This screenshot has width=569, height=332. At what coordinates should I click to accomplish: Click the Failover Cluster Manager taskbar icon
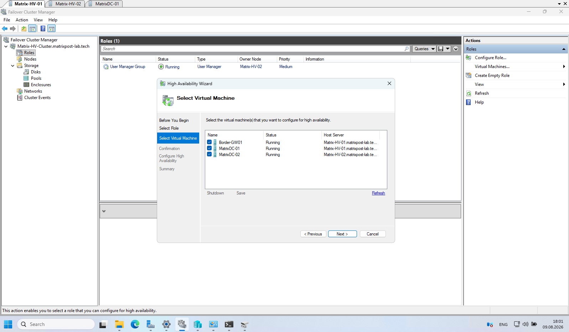click(182, 324)
